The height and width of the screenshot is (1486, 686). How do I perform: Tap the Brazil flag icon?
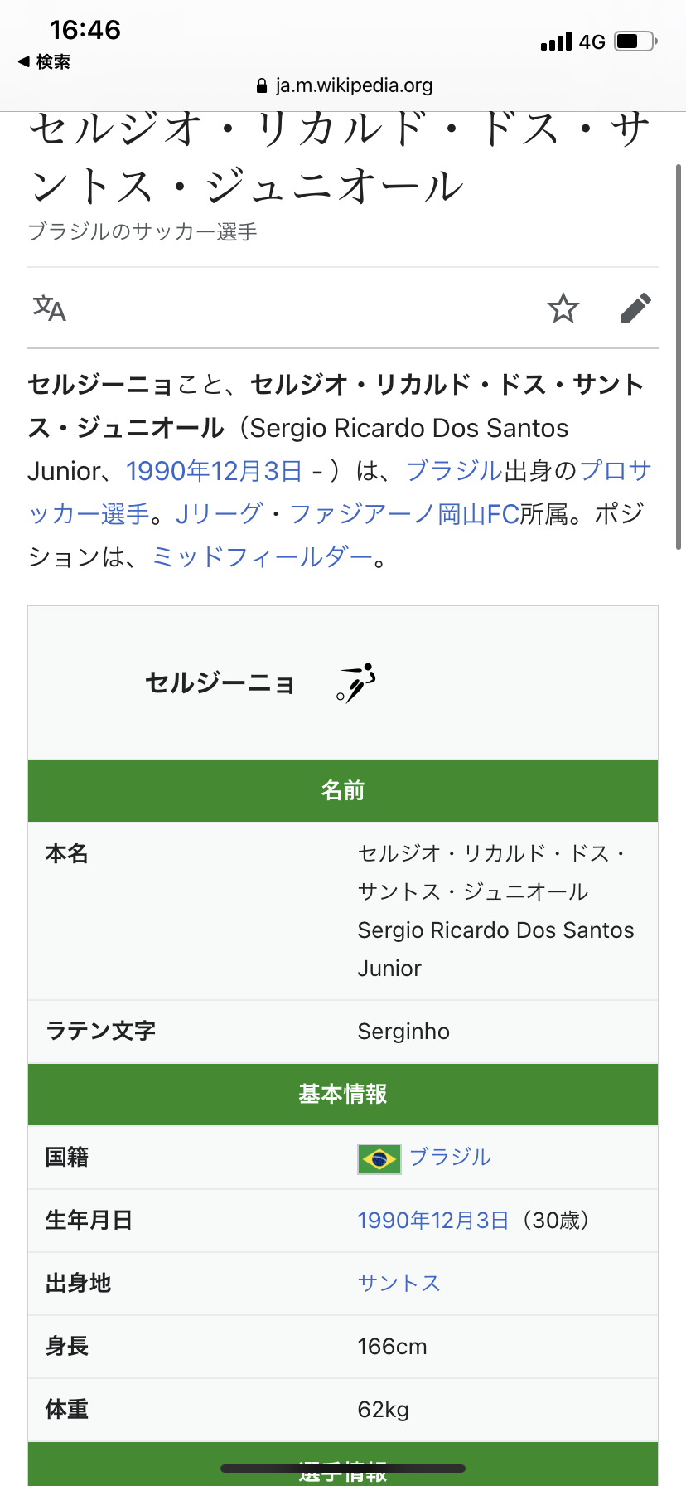tap(379, 1158)
